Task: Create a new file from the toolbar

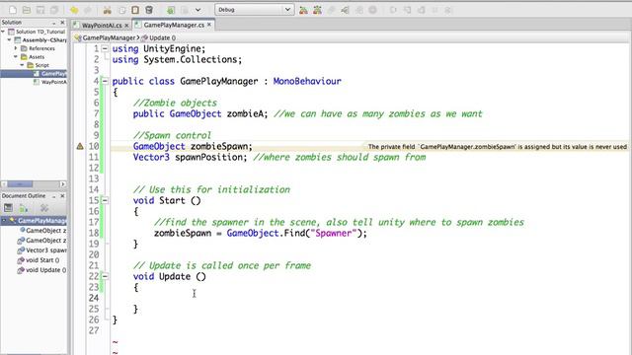Action: (13, 10)
